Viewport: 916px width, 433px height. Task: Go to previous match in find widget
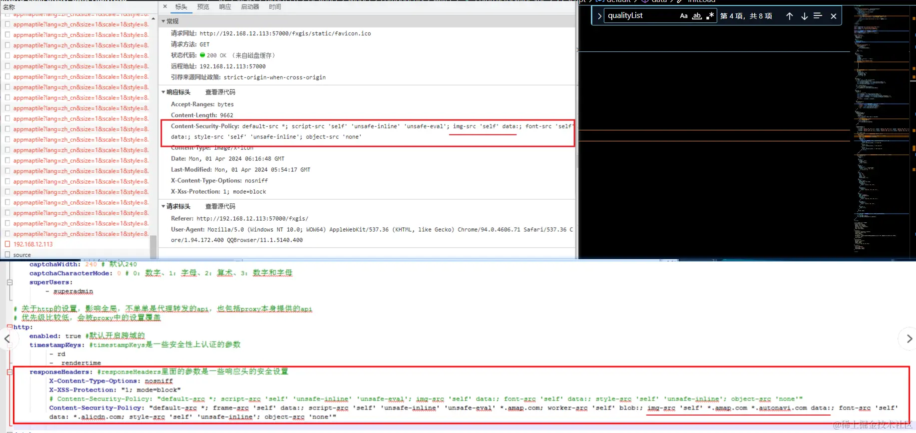click(x=789, y=16)
